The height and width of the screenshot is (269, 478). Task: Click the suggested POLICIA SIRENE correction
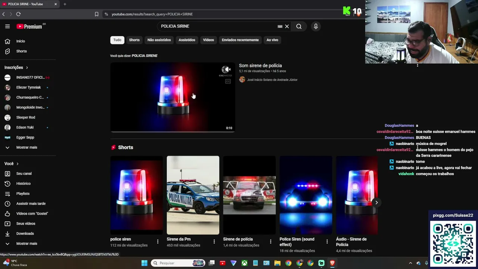(x=145, y=56)
